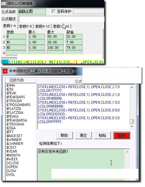Select $ZIG in the function list
The height and width of the screenshot is (187, 145).
pos(10,89)
